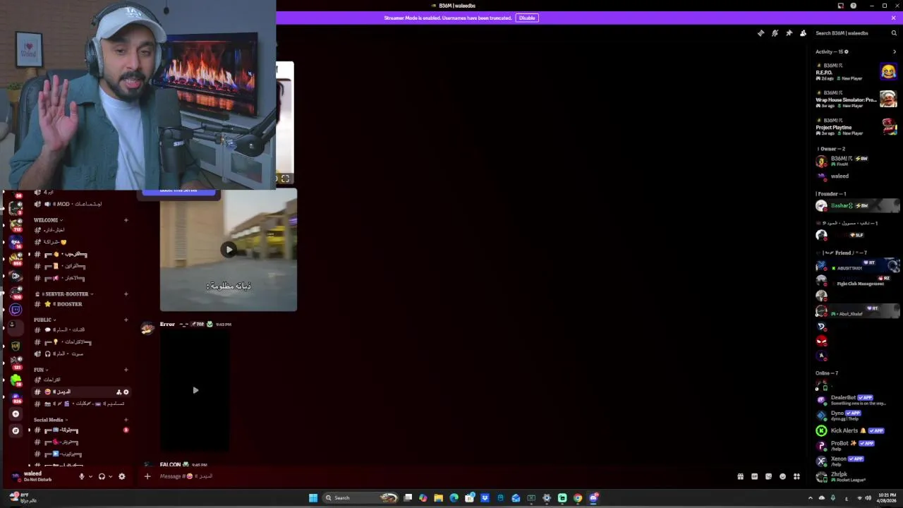The image size is (903, 508).
Task: Open the emoji picker
Action: point(782,476)
